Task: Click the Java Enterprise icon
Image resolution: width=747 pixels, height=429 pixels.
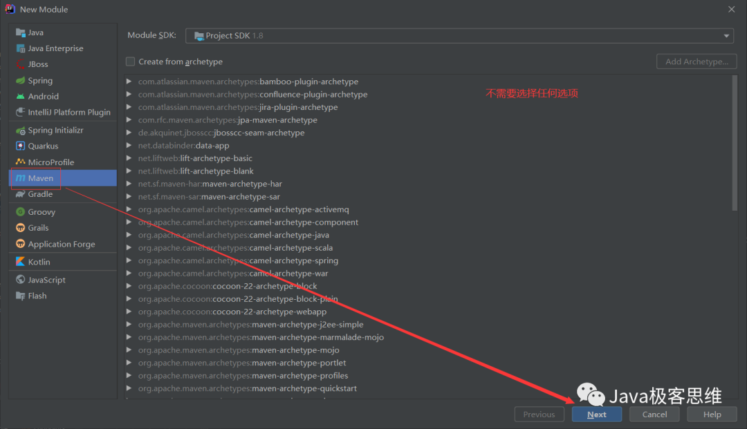Action: (x=21, y=48)
